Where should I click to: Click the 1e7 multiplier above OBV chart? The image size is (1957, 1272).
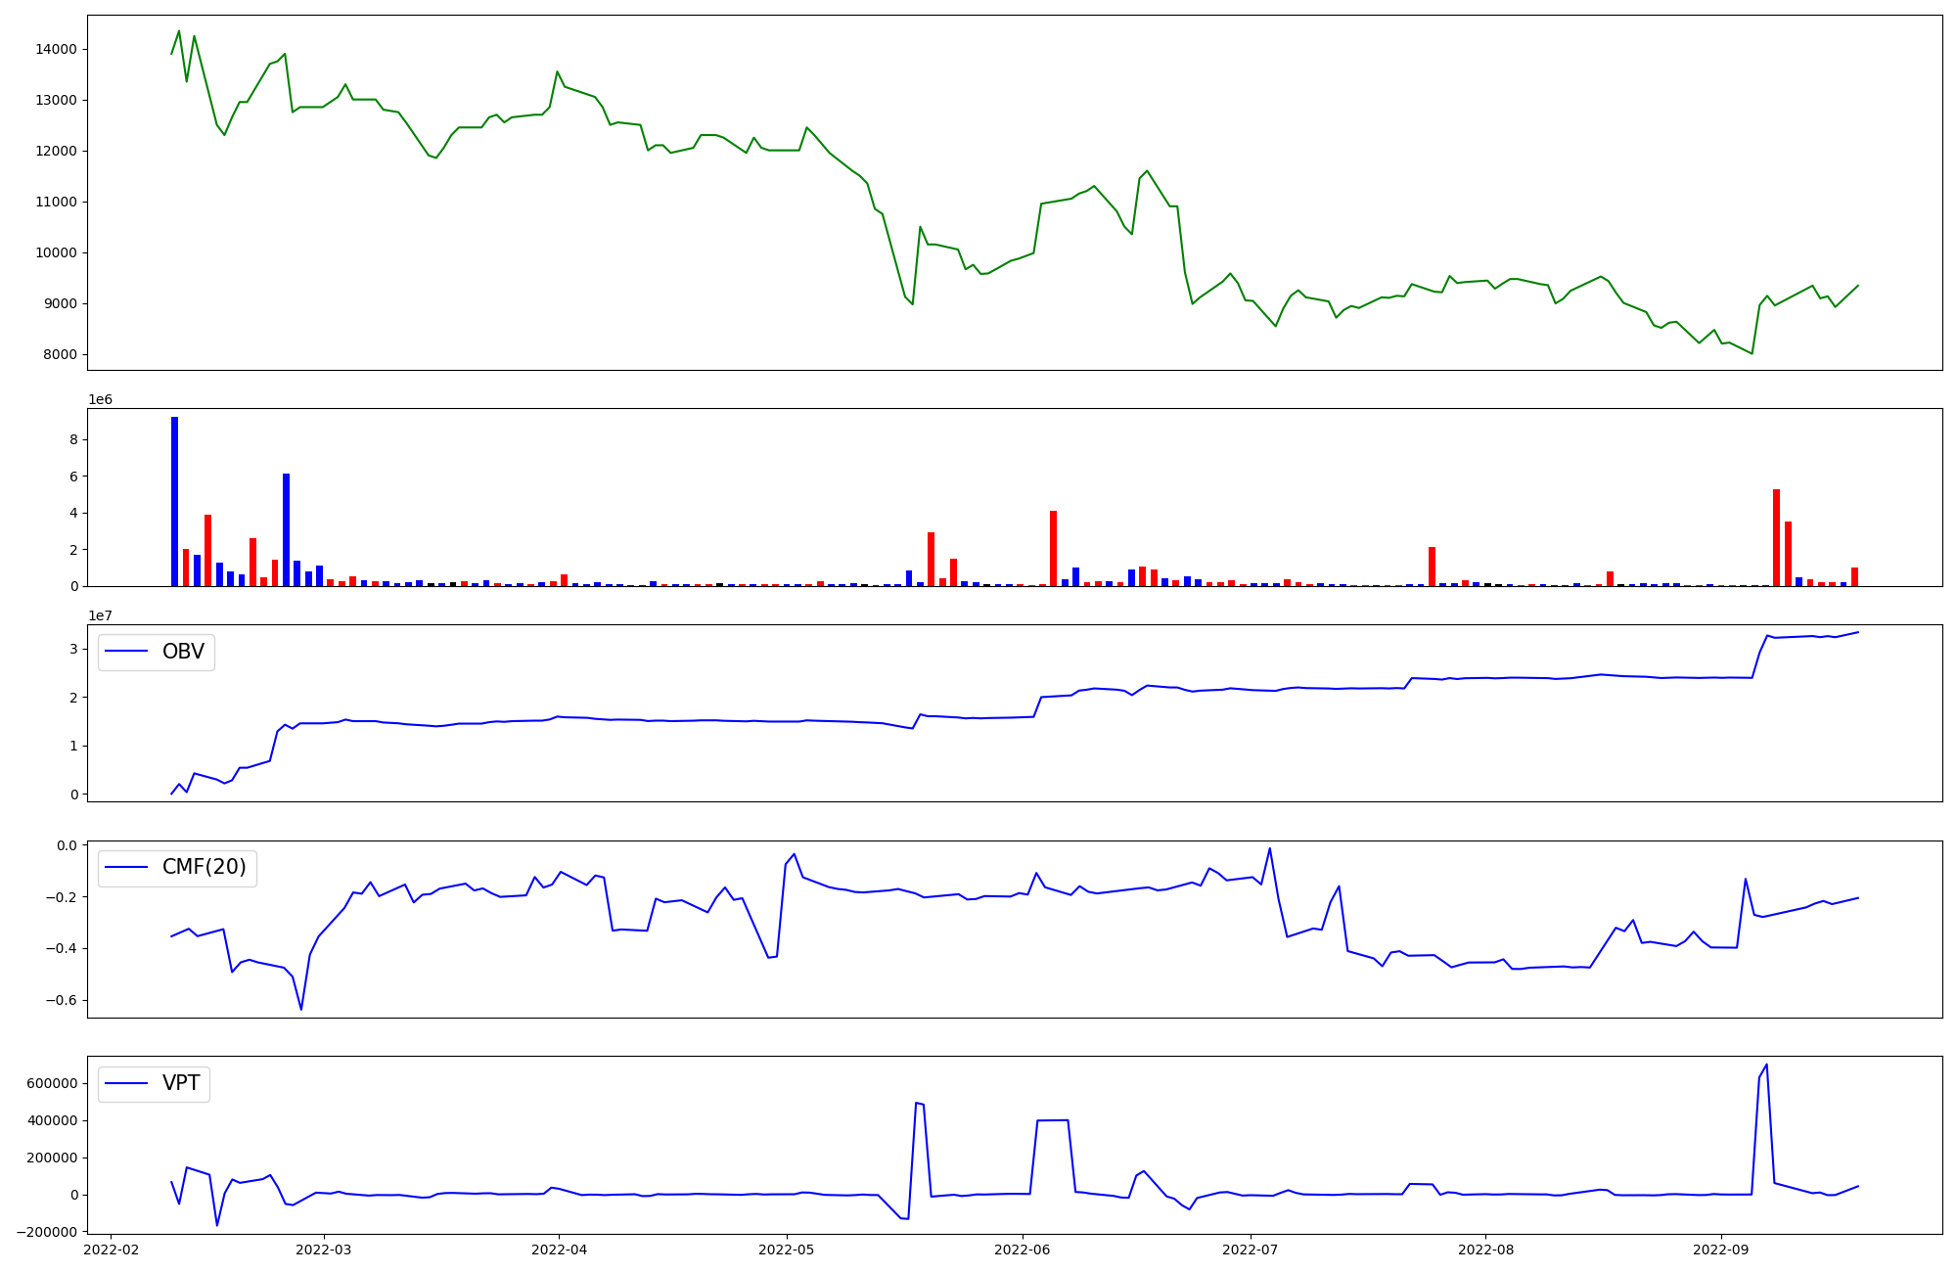100,615
